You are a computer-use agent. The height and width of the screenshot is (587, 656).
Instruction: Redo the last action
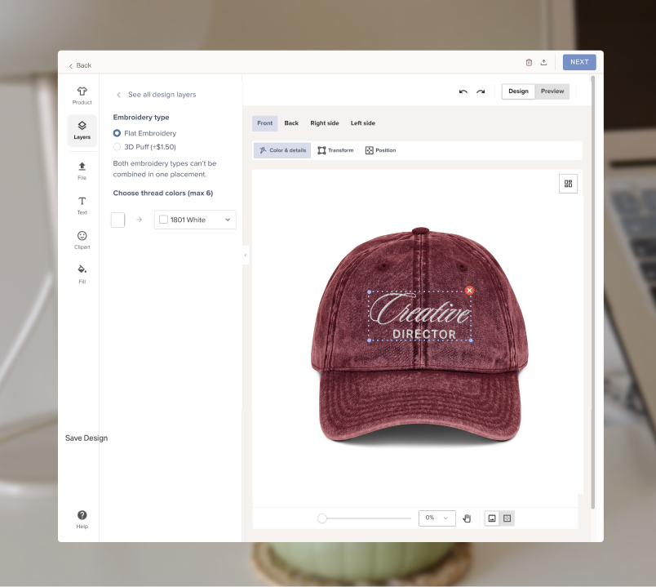coord(481,91)
